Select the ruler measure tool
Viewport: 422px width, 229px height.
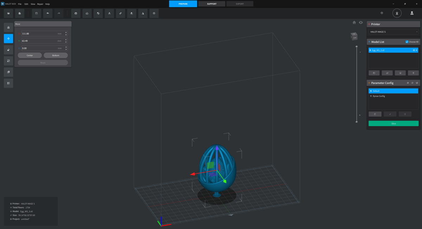pyautogui.click(x=120, y=13)
